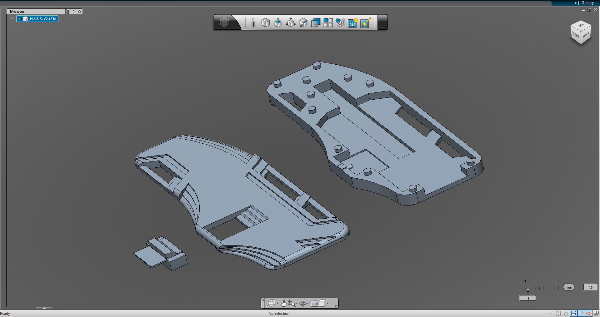Image resolution: width=600 pixels, height=317 pixels.
Task: Click the ruler value field showing 1
Action: pos(528,298)
